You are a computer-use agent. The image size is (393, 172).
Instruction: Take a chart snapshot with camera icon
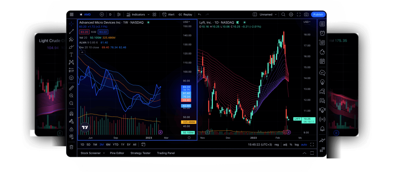tap(306, 15)
